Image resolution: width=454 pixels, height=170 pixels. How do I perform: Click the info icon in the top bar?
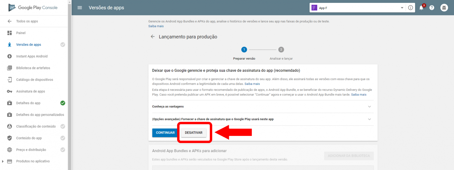tap(411, 8)
